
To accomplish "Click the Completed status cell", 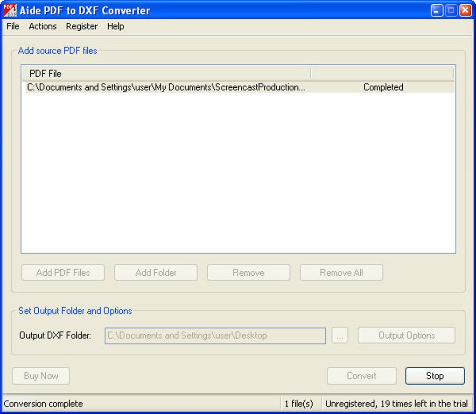I will (383, 87).
